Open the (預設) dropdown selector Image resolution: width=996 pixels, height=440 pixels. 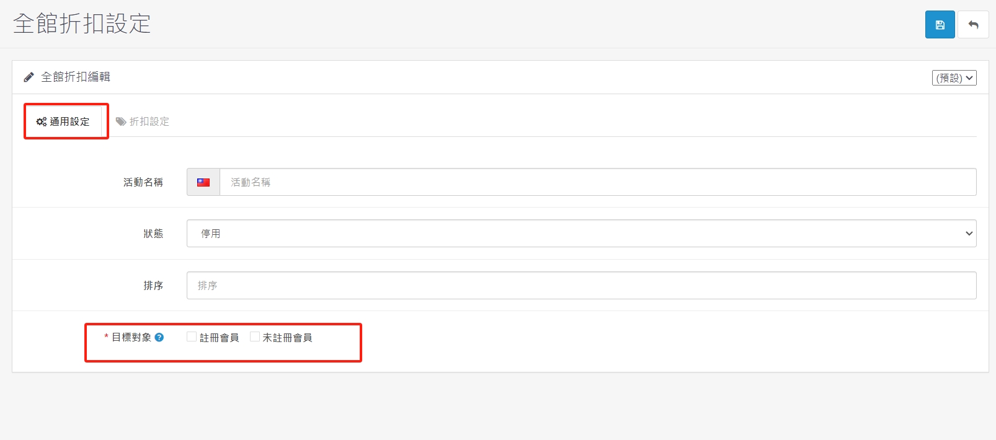[954, 77]
